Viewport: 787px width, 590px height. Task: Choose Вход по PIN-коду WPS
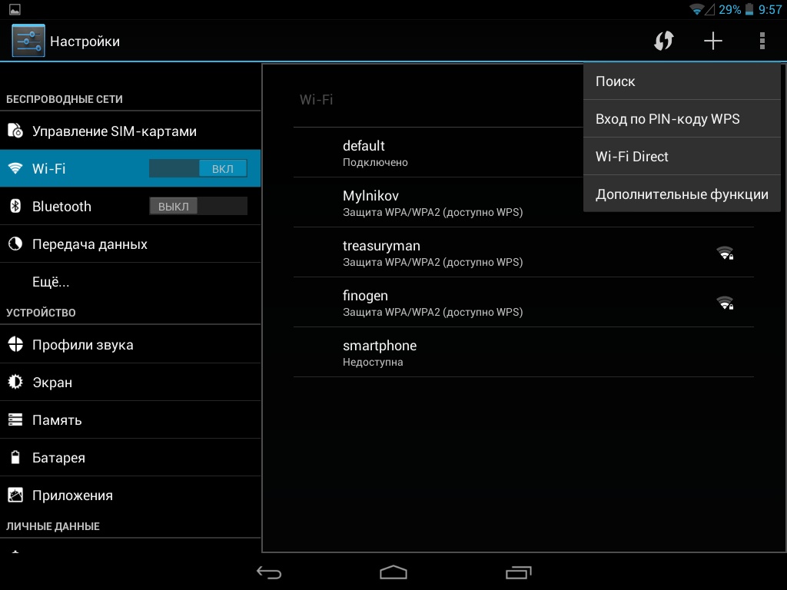(x=682, y=119)
